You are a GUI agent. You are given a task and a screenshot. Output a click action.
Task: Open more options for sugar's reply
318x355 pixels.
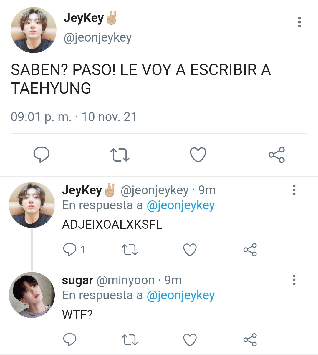tap(294, 280)
